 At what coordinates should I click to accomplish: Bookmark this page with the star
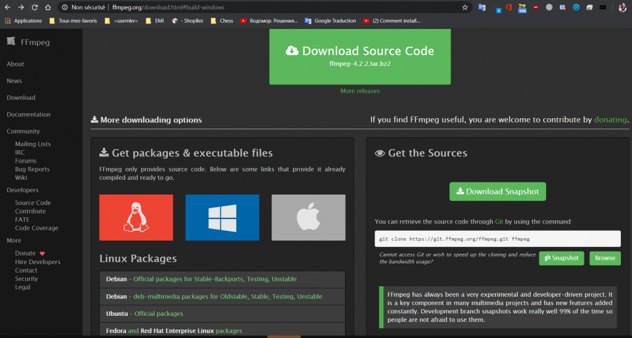[465, 7]
